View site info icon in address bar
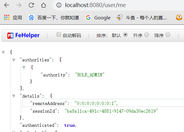184x132 pixels. [x=59, y=5]
